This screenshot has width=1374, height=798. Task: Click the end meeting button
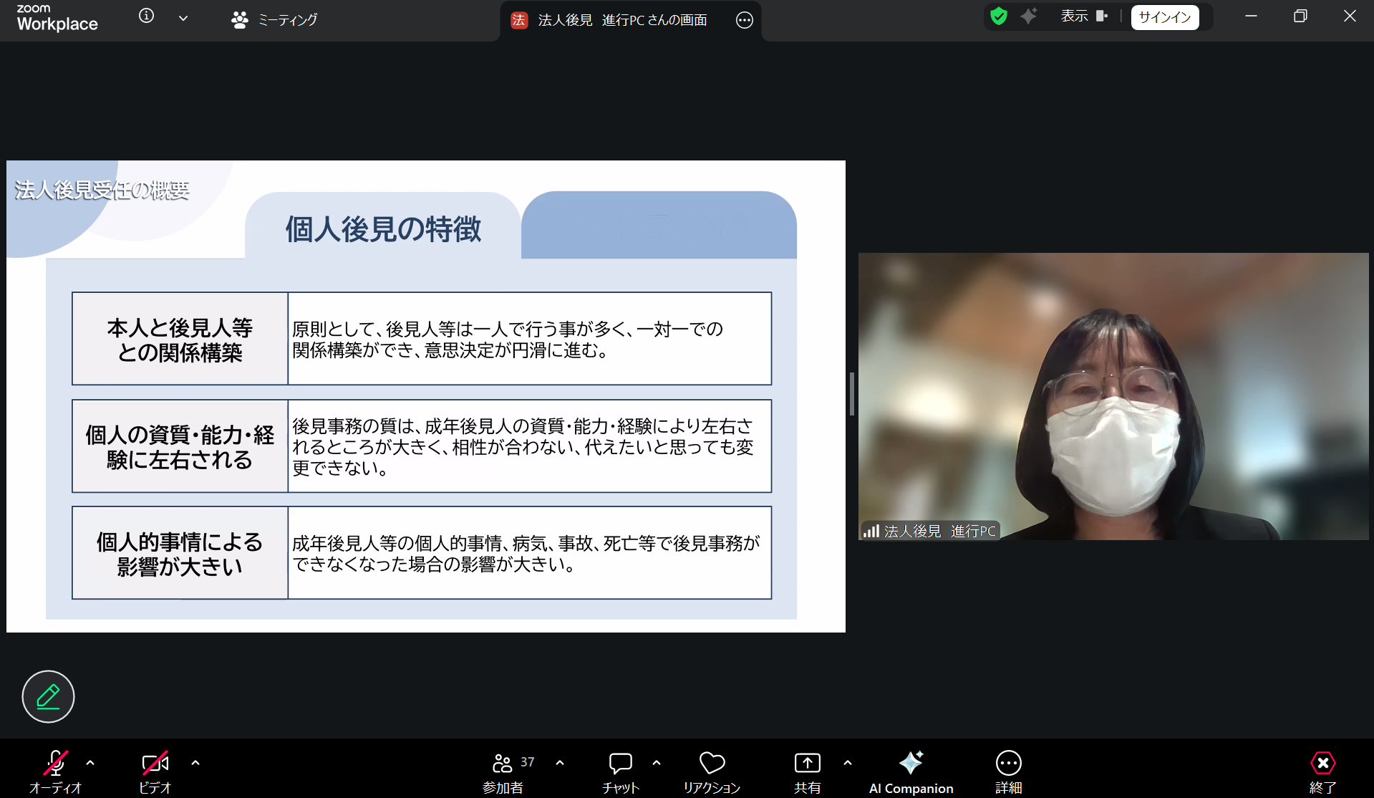(1322, 764)
